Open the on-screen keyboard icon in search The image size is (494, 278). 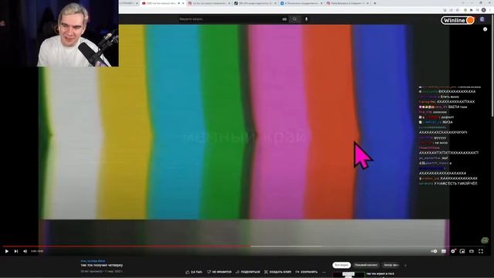pos(285,19)
